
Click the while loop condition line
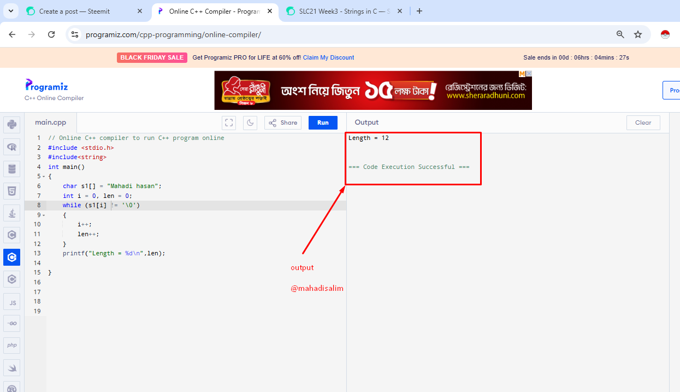coord(101,205)
